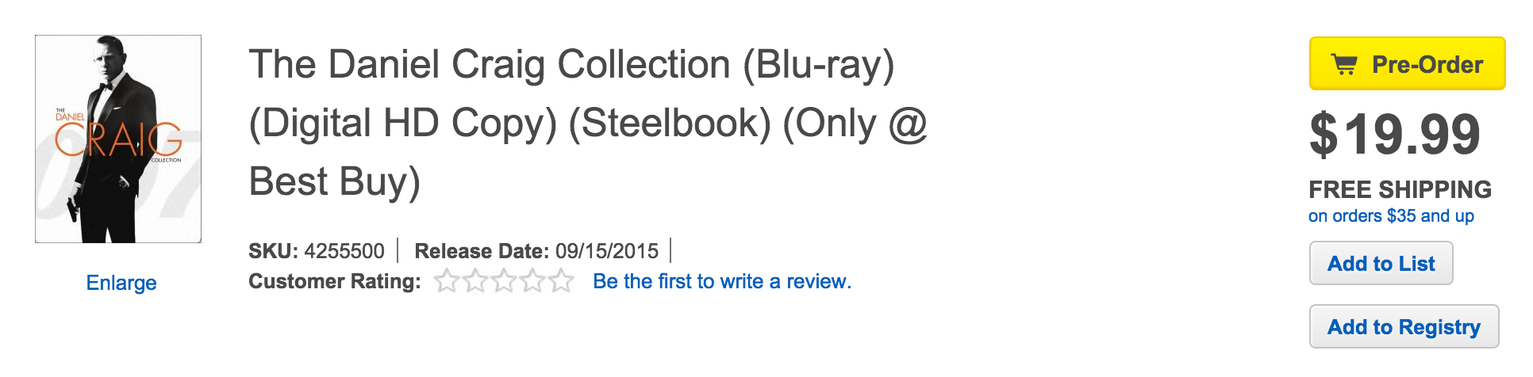Image resolution: width=1533 pixels, height=377 pixels.
Task: Click the shopping cart icon on Pre-Order
Action: (x=1344, y=64)
